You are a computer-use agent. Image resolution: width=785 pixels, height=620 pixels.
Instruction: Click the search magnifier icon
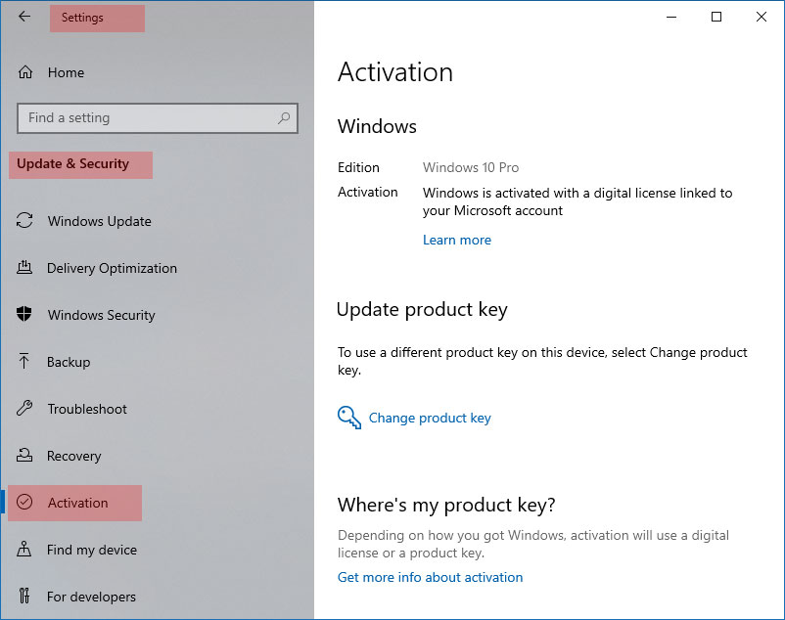[x=284, y=118]
